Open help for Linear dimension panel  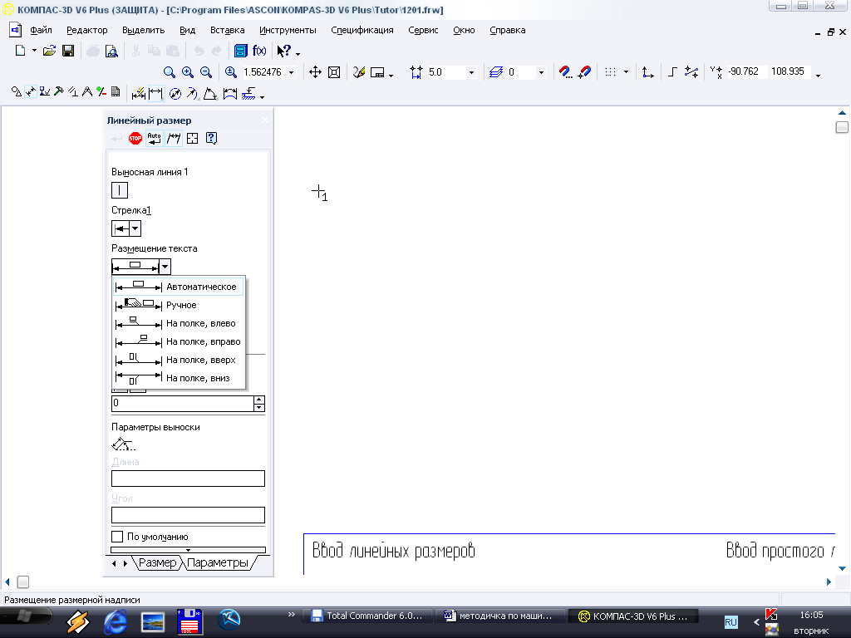212,139
